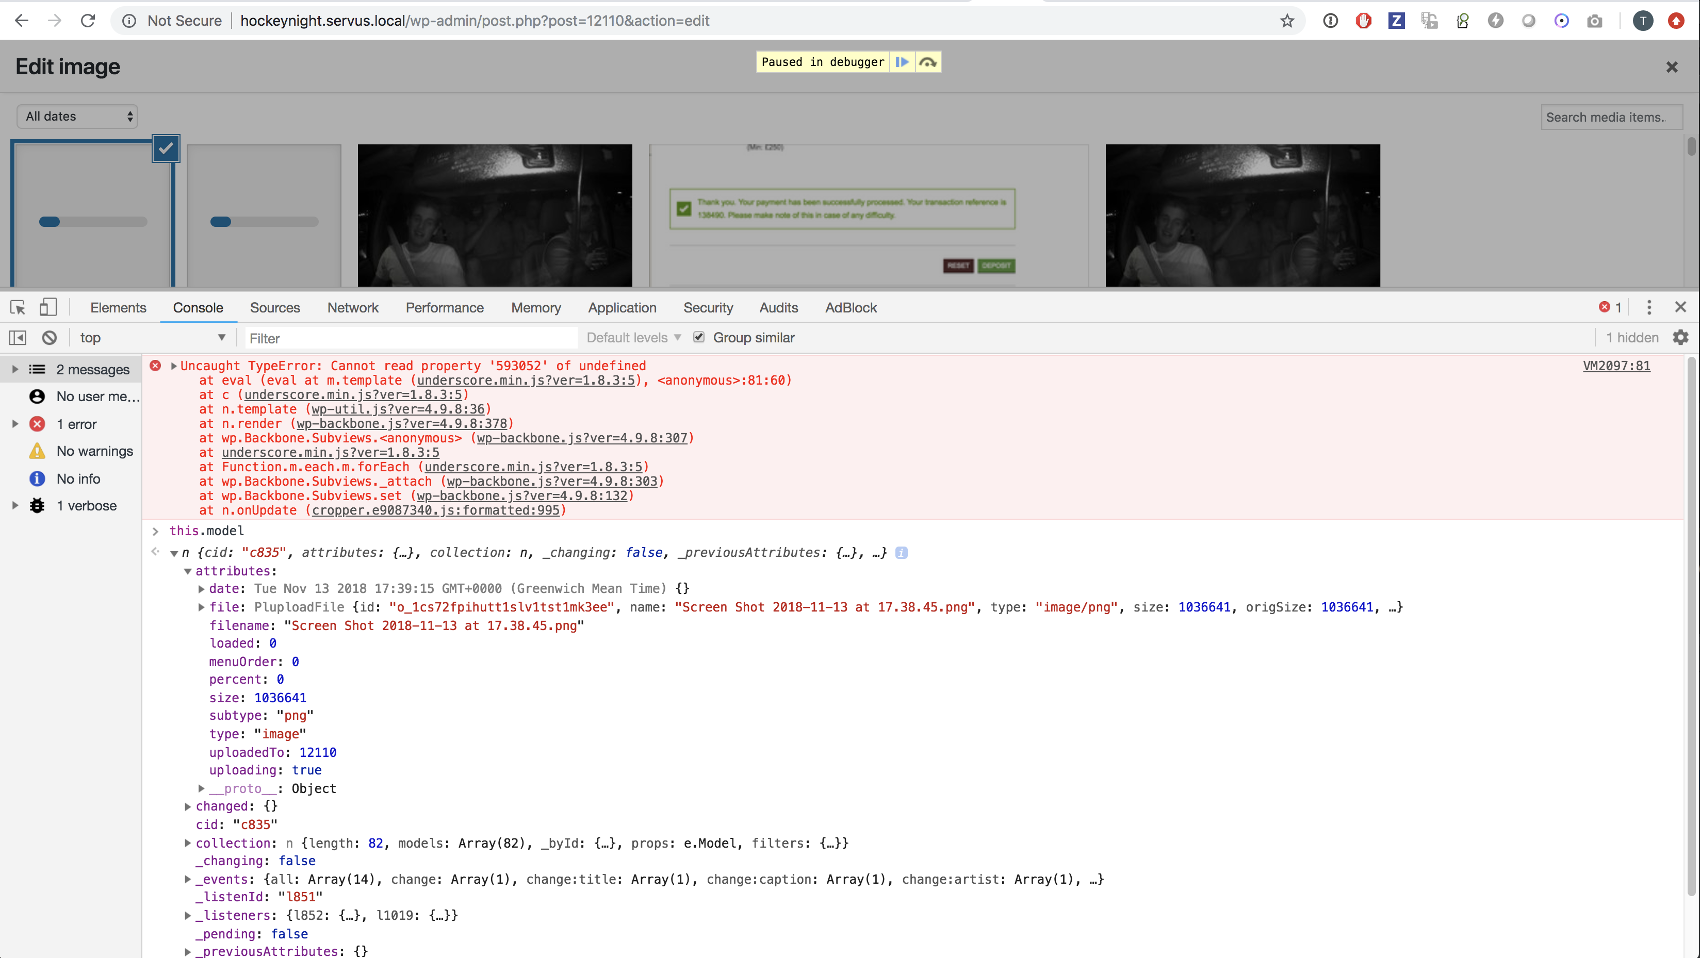Show or hide the console sidebar icon
1700x958 pixels.
[x=18, y=338]
